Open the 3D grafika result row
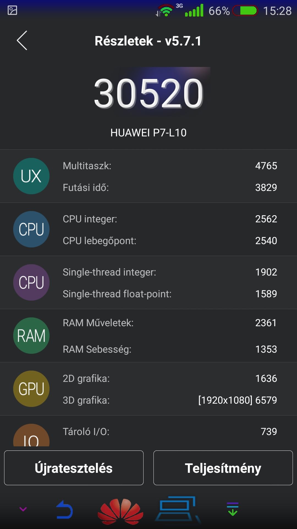The width and height of the screenshot is (297, 529). click(148, 400)
